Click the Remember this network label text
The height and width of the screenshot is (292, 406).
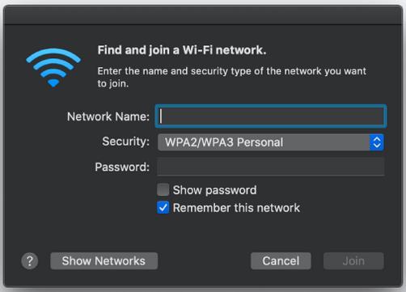[236, 208]
